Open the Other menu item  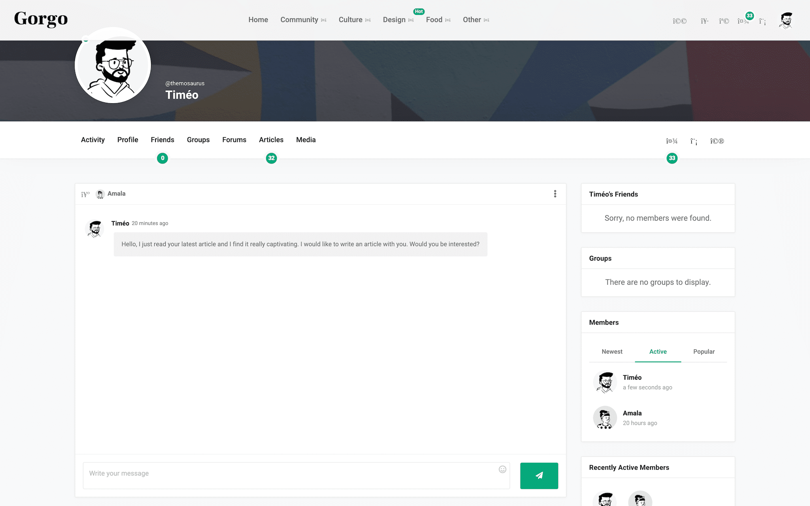(472, 20)
